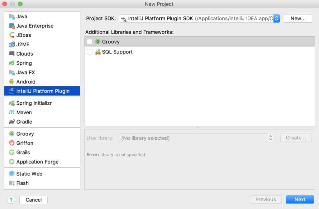Click the help question mark icon

[11, 200]
